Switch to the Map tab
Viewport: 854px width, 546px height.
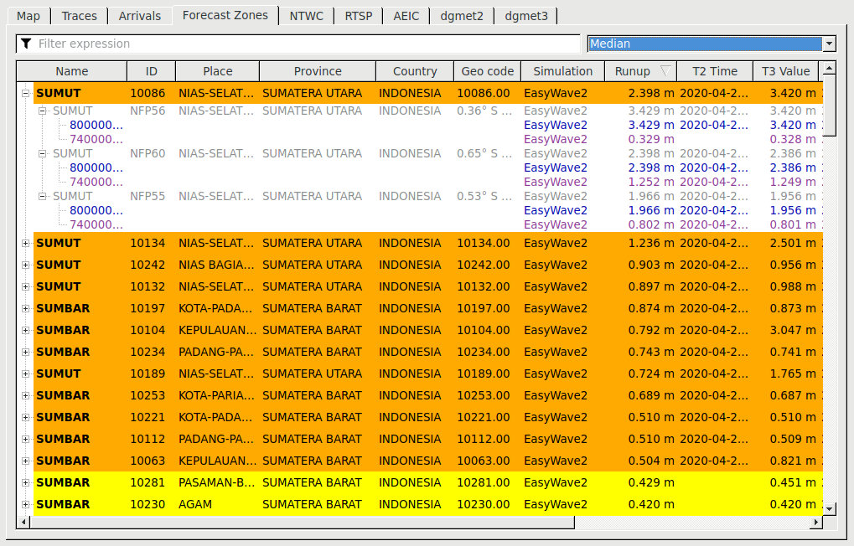coord(28,16)
